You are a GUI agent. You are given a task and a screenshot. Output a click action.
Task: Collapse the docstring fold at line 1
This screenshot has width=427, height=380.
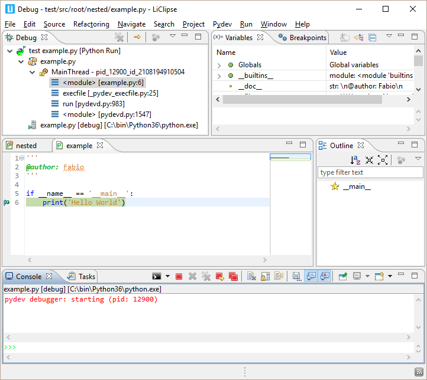pyautogui.click(x=22, y=158)
